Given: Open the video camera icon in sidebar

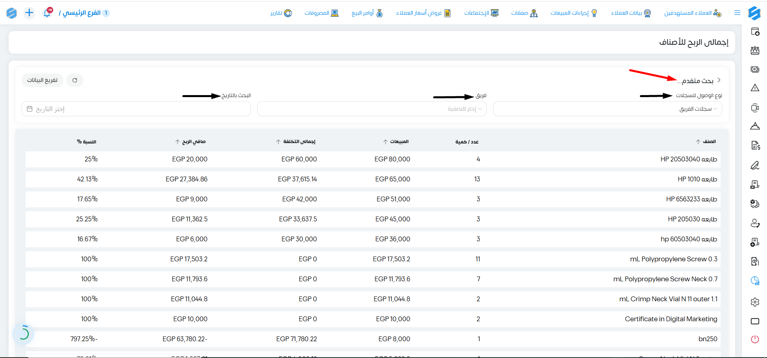Looking at the screenshot, I should coord(755,108).
